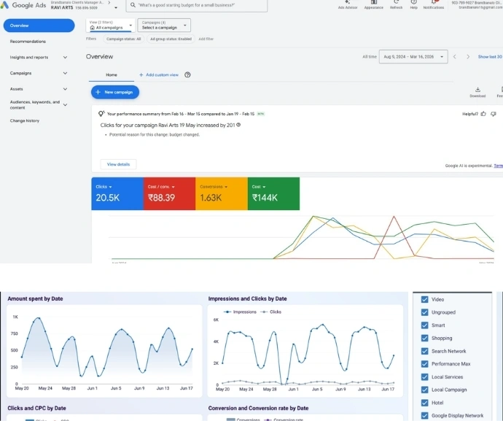This screenshot has height=421, width=503.
Task: Click the Appearance icon in header
Action: (373, 4)
